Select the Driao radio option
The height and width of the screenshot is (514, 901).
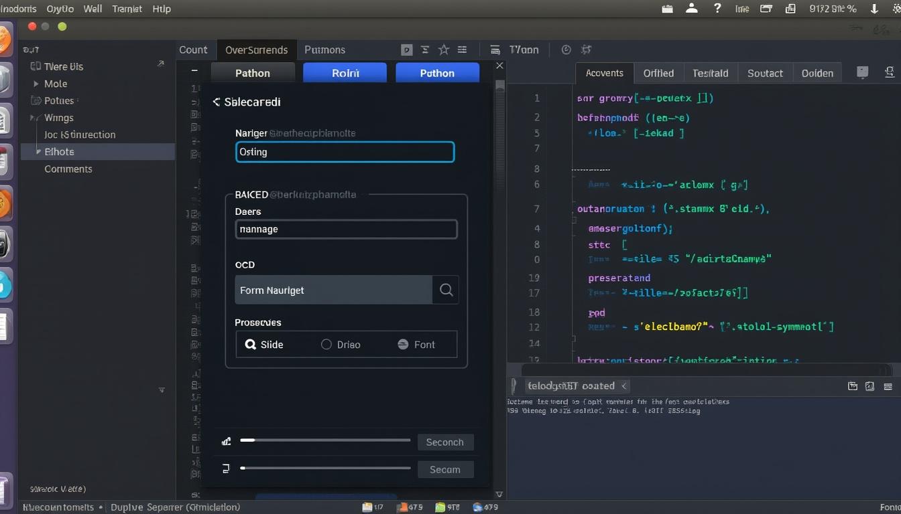click(340, 344)
